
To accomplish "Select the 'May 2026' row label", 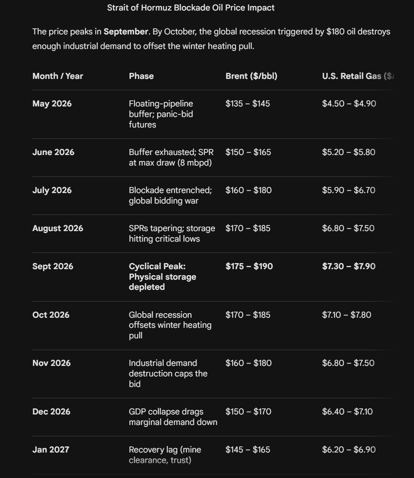I will point(52,104).
